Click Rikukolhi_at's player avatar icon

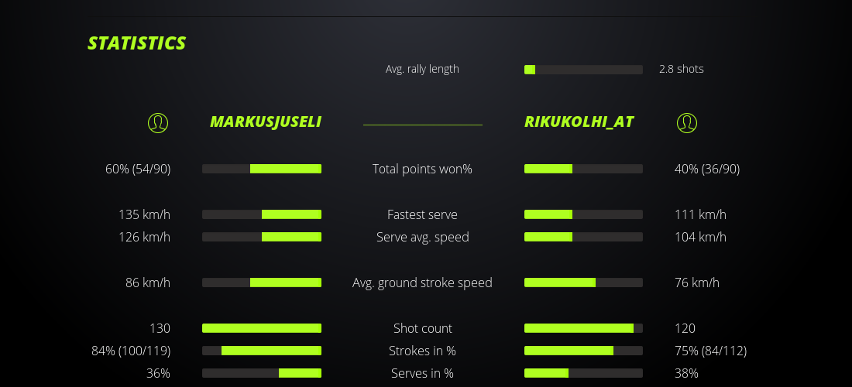pos(686,122)
